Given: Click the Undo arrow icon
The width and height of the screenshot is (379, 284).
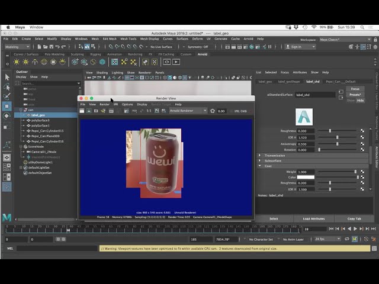Looking at the screenshot, I should point(57,47).
